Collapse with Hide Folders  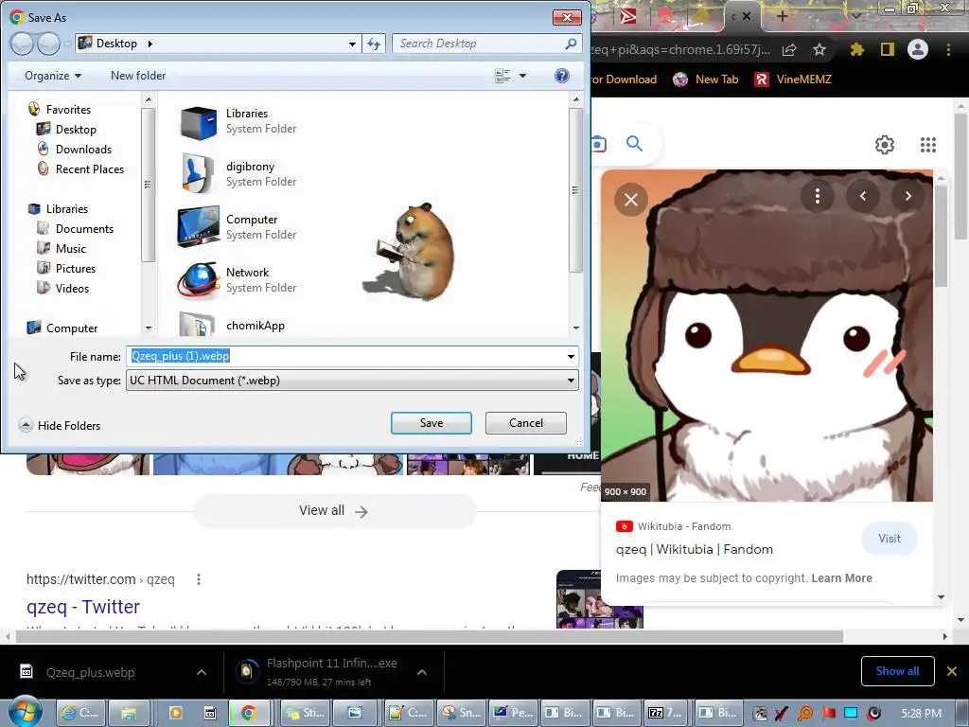tap(60, 425)
